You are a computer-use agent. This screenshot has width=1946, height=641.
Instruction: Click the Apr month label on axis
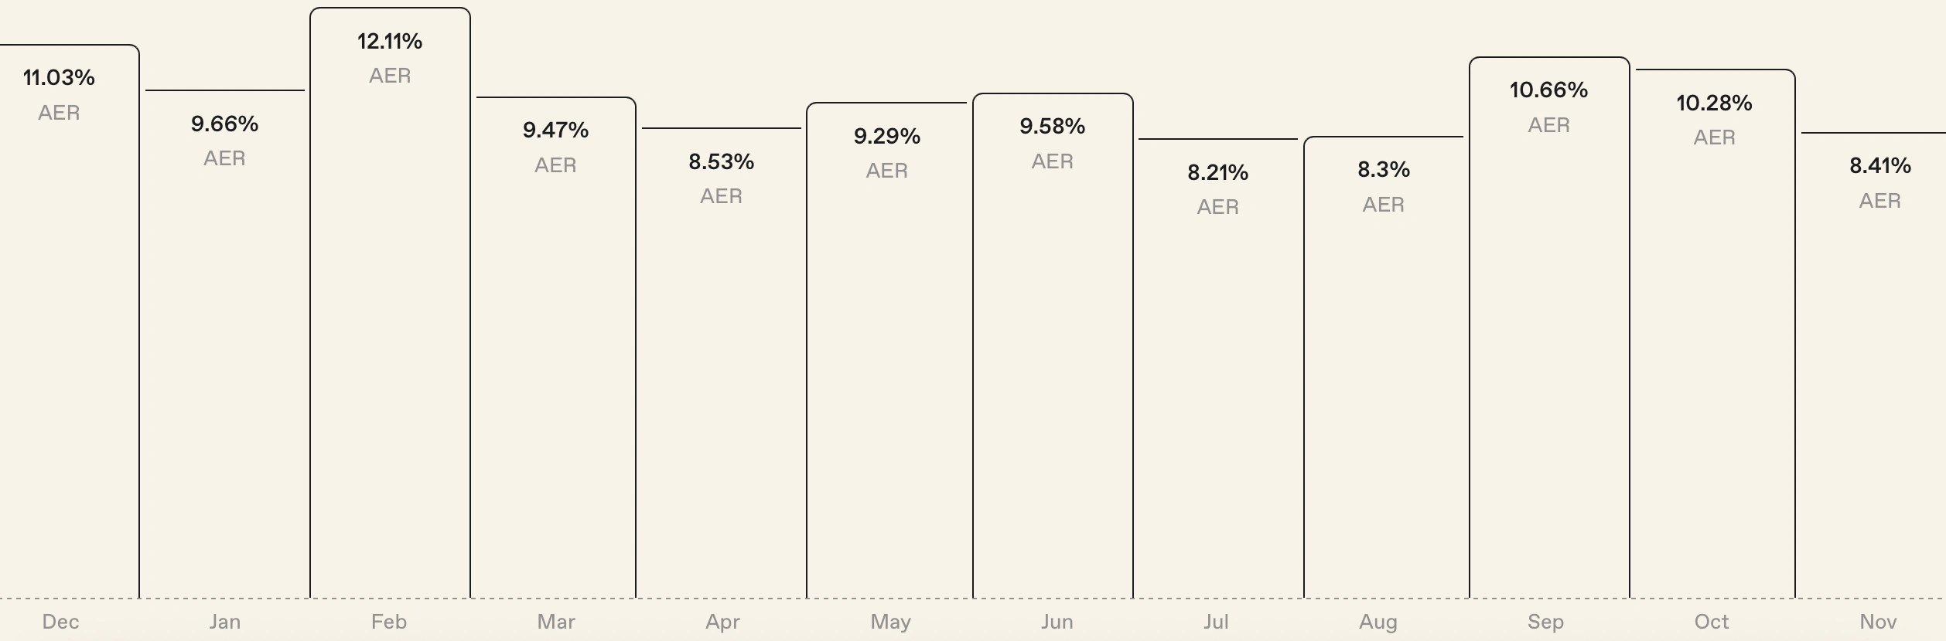pyautogui.click(x=722, y=622)
